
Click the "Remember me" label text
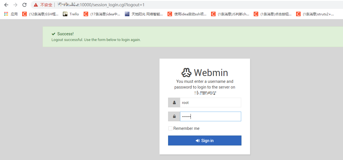coord(187,128)
